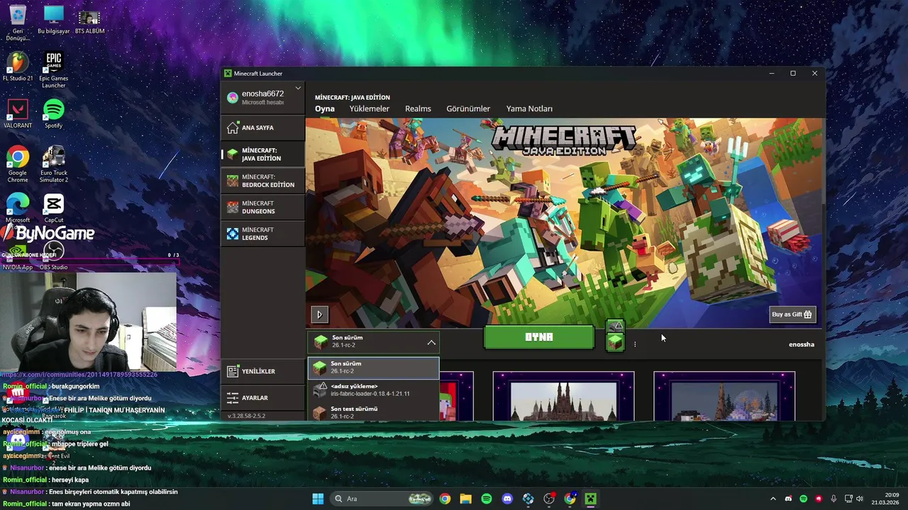Open CapCut desktop shortcut

point(54,208)
